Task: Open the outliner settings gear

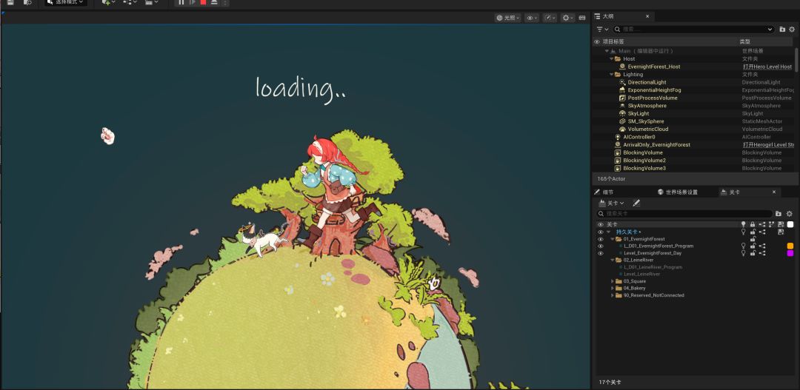Action: [x=792, y=30]
